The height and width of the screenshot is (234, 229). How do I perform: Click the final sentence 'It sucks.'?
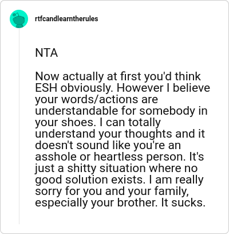pyautogui.click(x=183, y=202)
